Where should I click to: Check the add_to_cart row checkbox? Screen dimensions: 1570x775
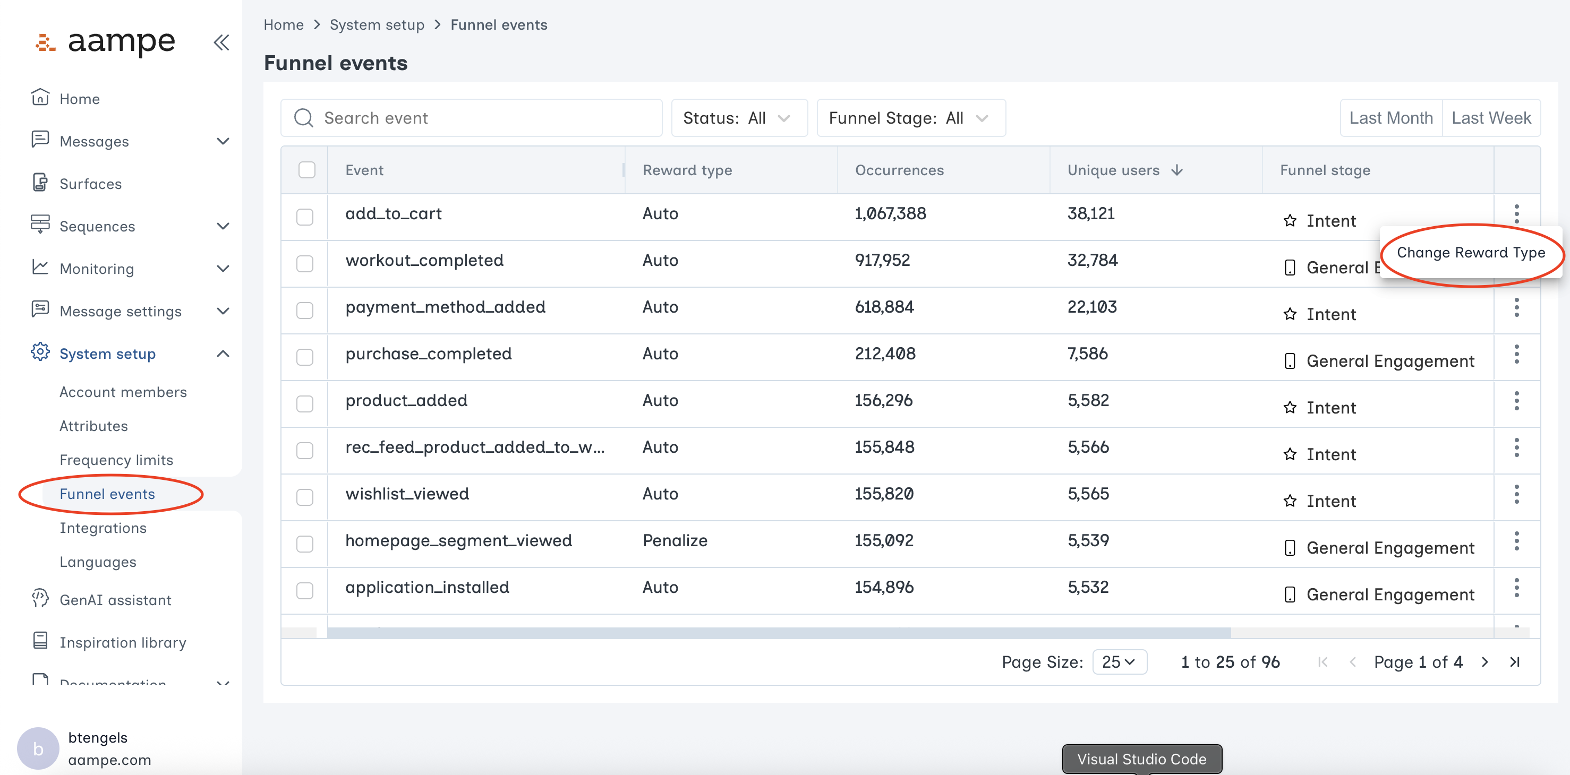[x=305, y=217]
